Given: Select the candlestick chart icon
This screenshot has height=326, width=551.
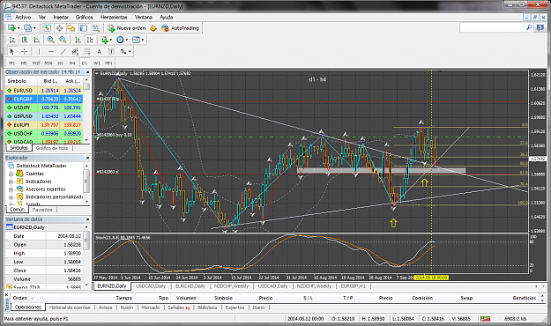Looking at the screenshot, I should 25,40.
